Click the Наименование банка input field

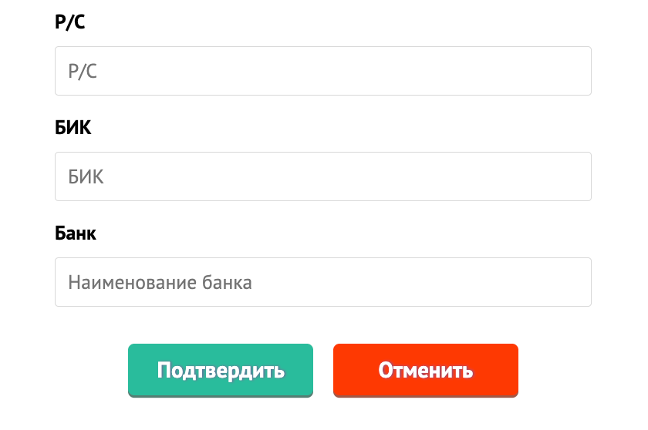click(x=322, y=282)
